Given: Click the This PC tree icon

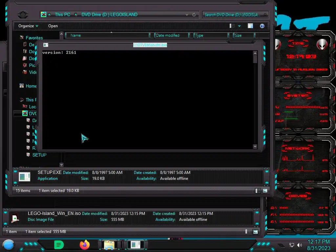Looking at the screenshot, I should point(22,100).
